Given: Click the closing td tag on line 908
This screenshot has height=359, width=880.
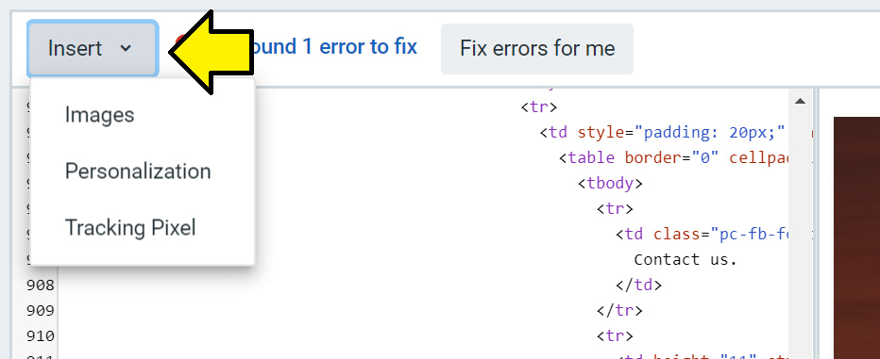Looking at the screenshot, I should click(x=638, y=286).
